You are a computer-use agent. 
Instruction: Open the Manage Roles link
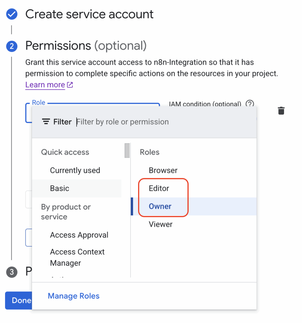pyautogui.click(x=73, y=296)
